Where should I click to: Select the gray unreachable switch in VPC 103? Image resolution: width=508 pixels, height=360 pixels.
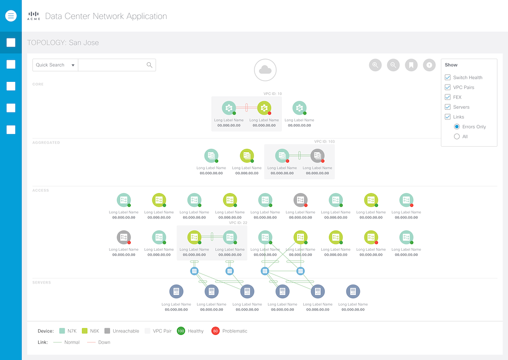pos(317,155)
